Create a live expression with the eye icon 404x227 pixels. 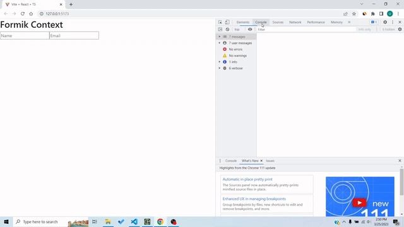coord(250,30)
